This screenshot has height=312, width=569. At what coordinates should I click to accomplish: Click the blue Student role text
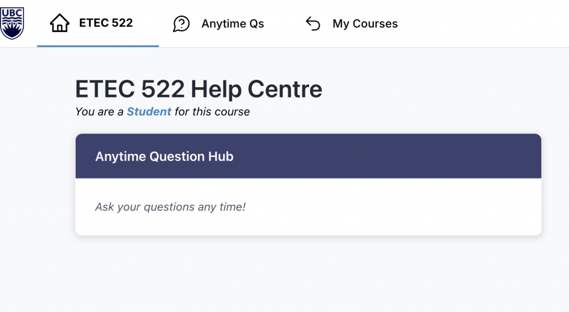pos(149,111)
